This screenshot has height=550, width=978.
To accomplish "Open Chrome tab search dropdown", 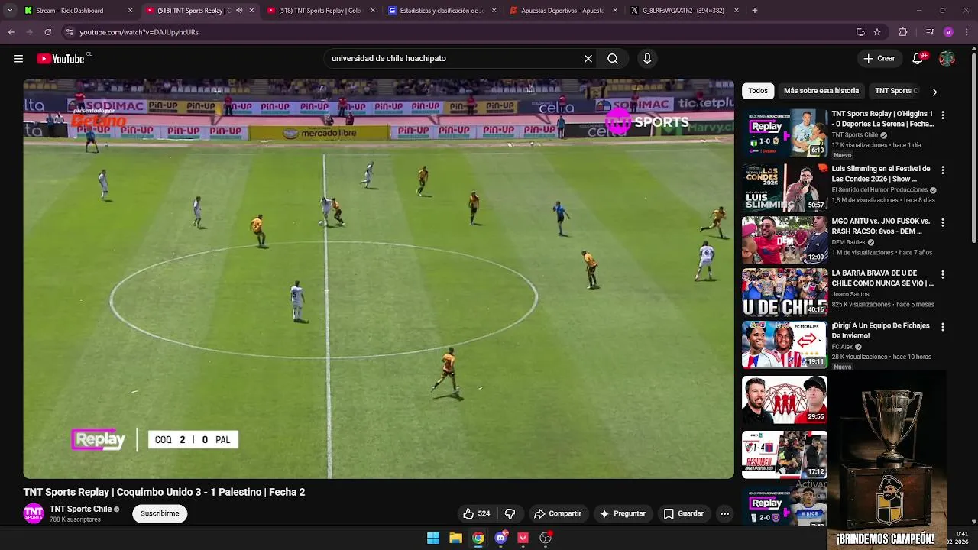I will coord(10,11).
